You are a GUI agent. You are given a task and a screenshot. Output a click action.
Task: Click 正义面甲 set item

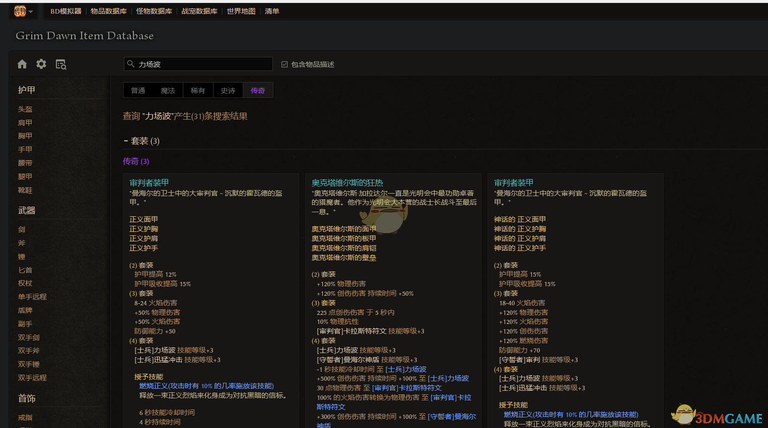(x=144, y=219)
